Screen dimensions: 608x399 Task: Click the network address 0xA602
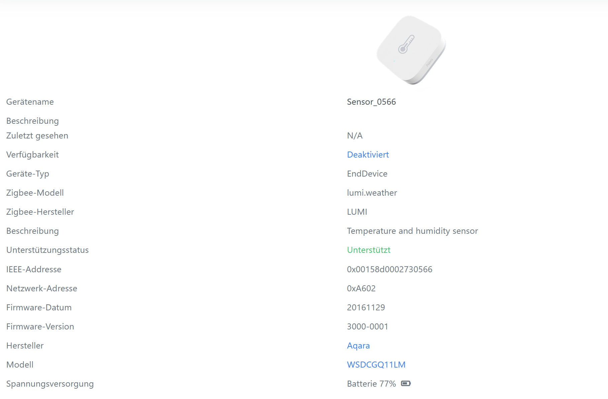click(361, 288)
